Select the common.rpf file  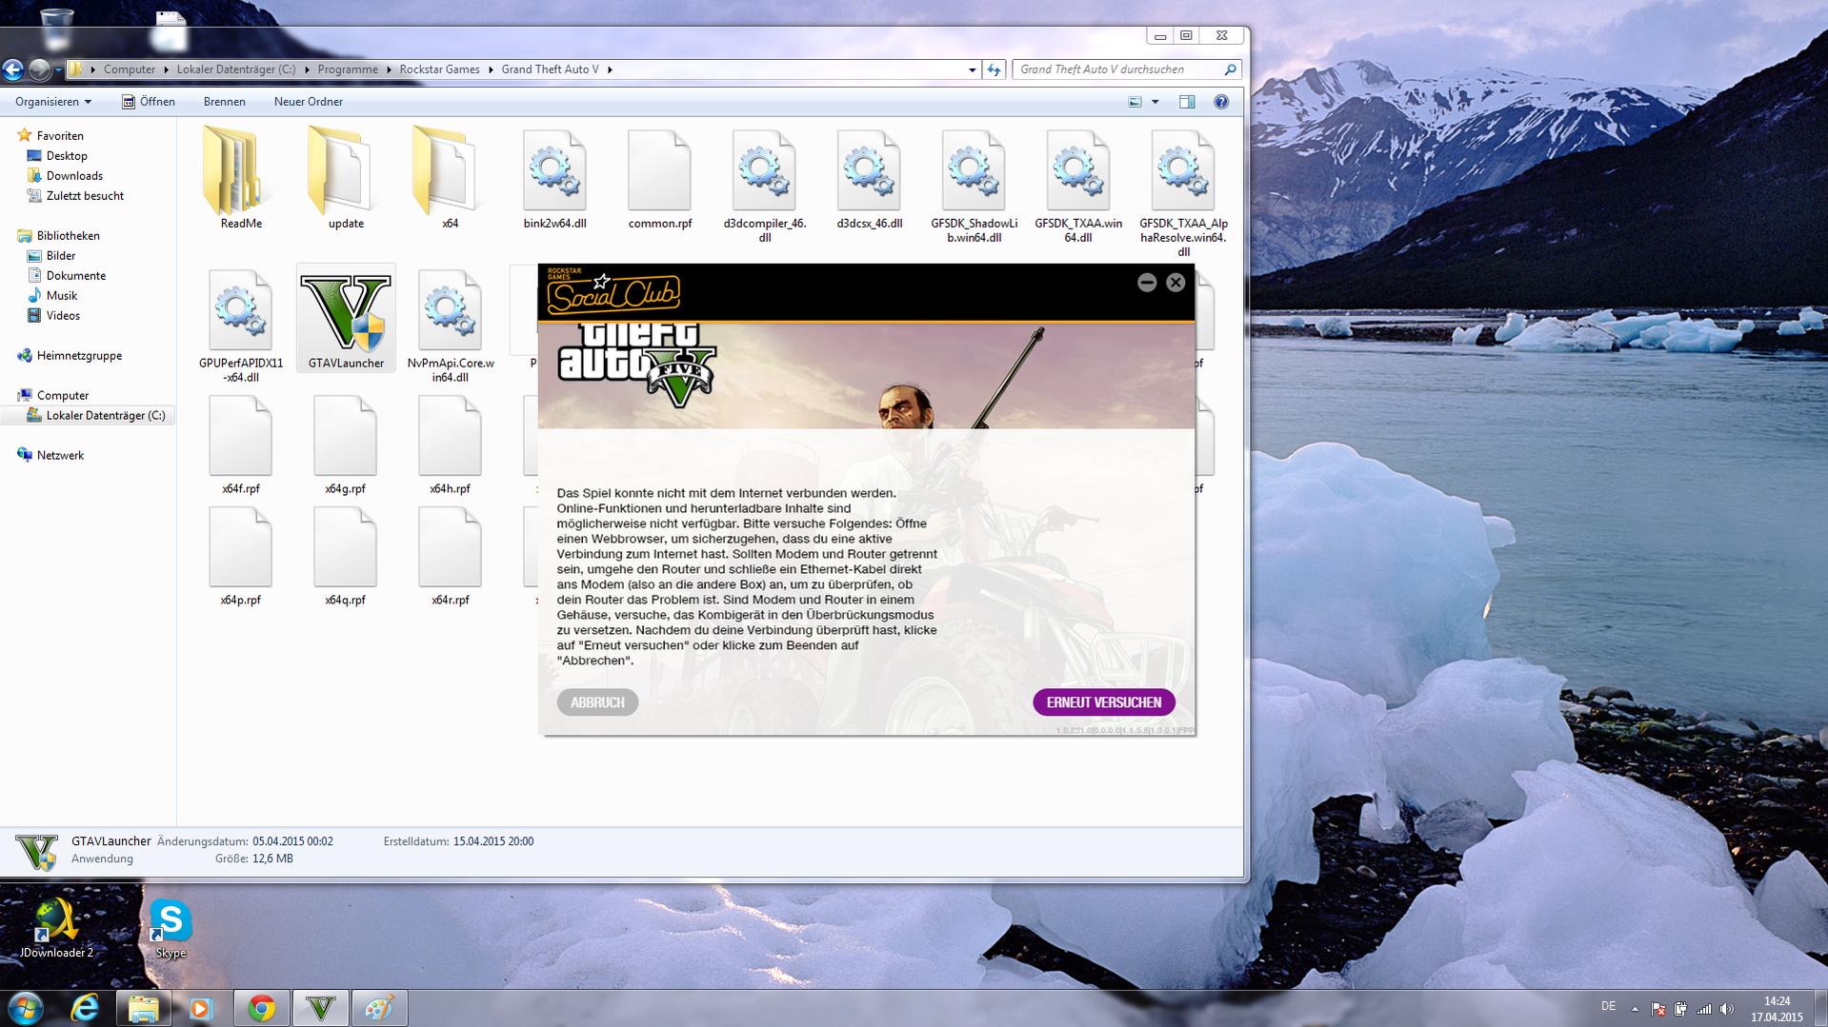[x=659, y=179]
